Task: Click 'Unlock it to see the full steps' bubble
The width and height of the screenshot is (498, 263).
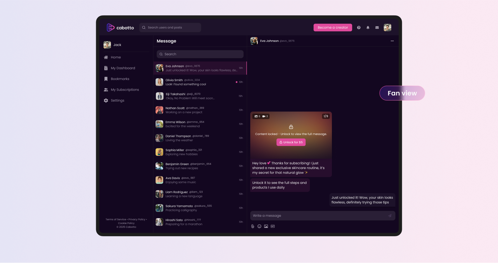Action: (x=280, y=185)
